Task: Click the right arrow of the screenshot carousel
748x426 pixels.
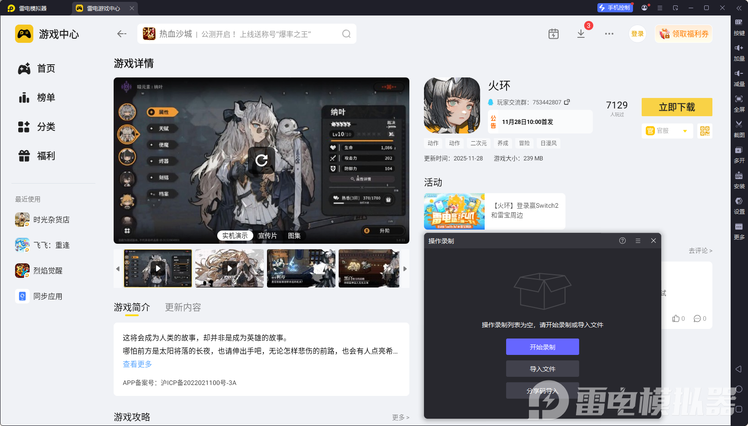Action: point(405,268)
